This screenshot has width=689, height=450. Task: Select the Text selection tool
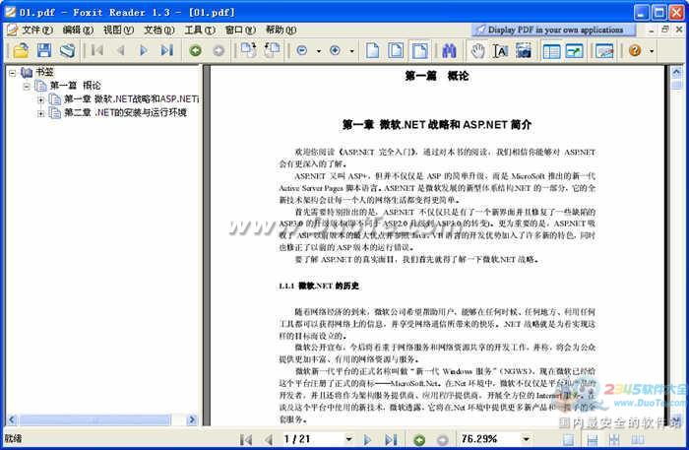tap(500, 51)
